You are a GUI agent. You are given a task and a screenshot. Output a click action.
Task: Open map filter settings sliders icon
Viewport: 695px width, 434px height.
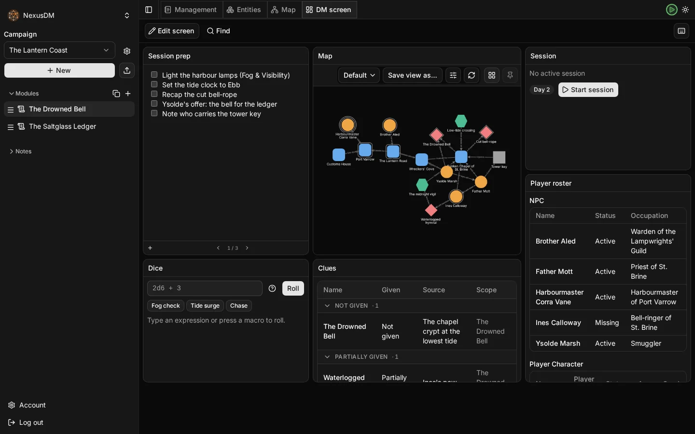453,75
